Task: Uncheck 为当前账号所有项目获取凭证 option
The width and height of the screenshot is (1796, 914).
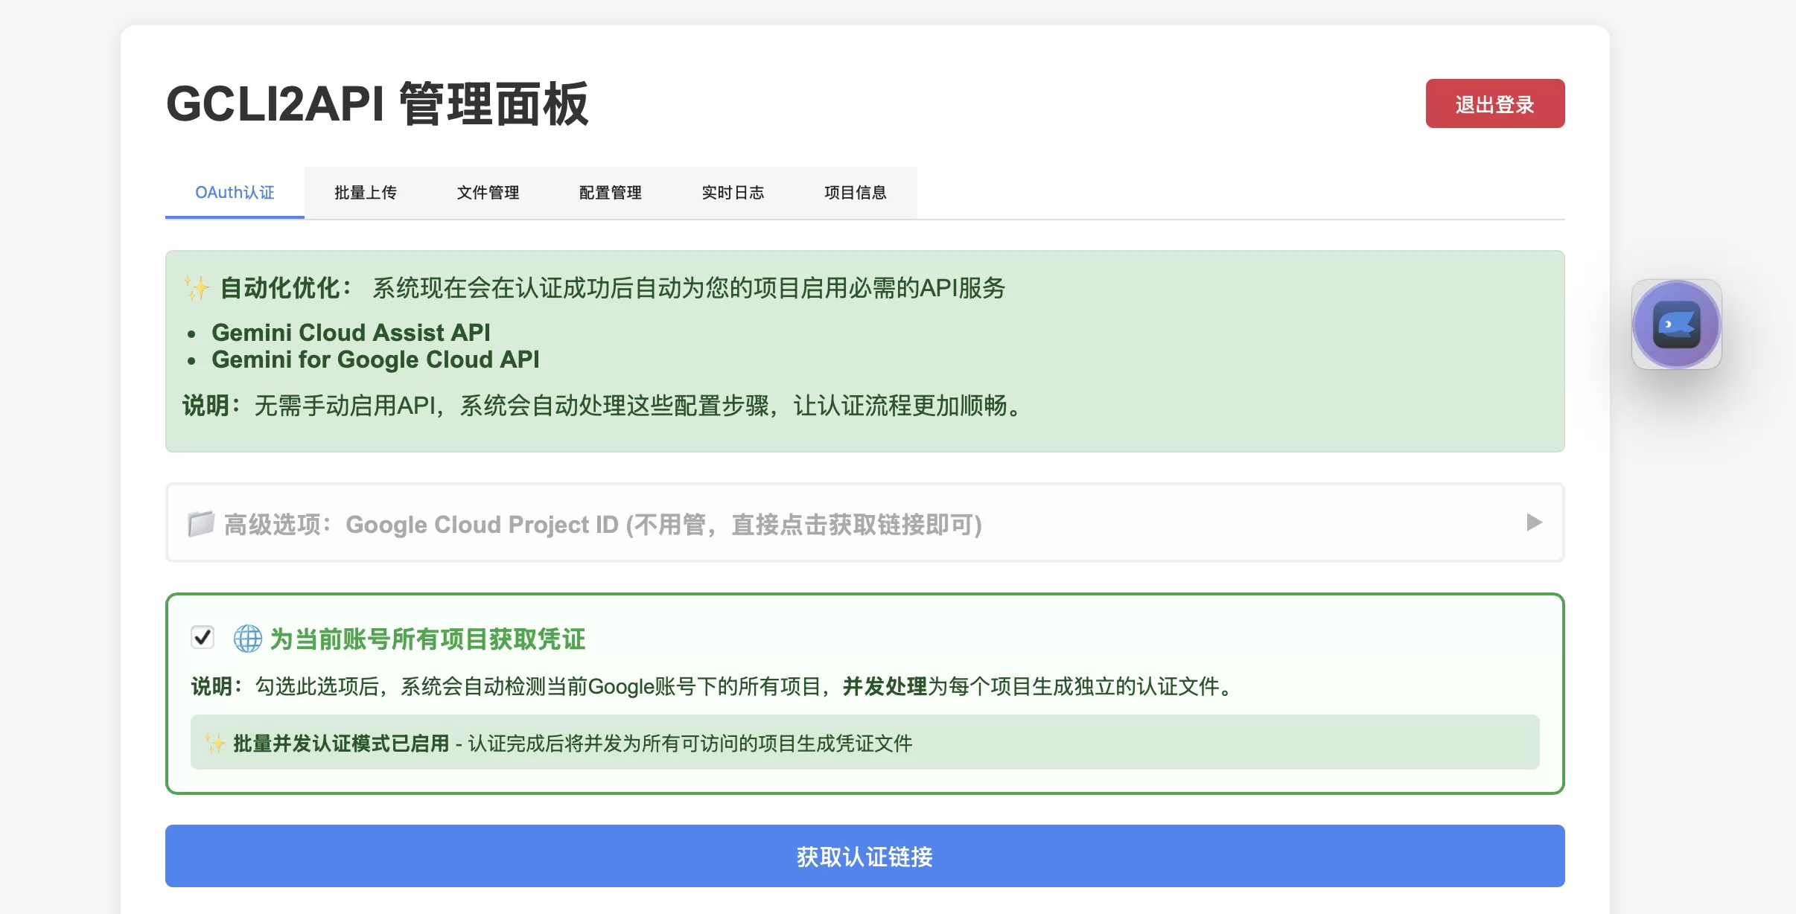Action: [201, 638]
